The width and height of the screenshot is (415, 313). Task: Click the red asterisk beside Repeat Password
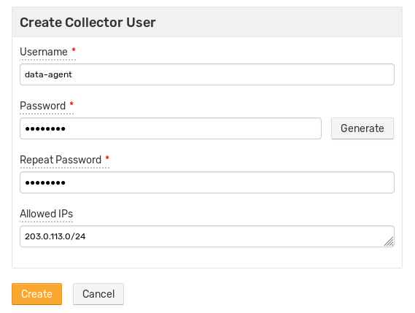point(107,158)
